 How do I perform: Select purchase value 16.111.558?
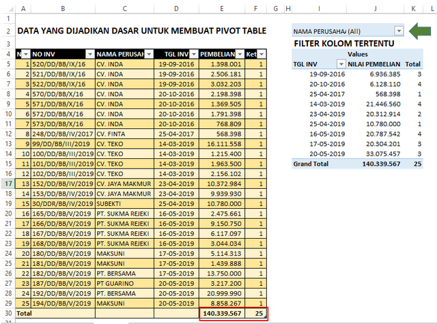222,144
